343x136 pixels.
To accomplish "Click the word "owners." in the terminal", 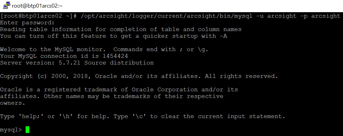I will pyautogui.click(x=13, y=103).
